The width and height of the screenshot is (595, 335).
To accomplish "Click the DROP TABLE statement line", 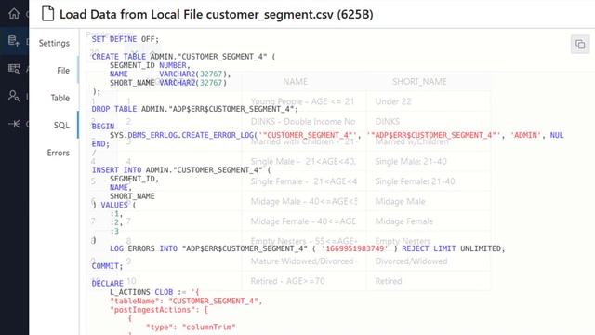I will [x=194, y=109].
